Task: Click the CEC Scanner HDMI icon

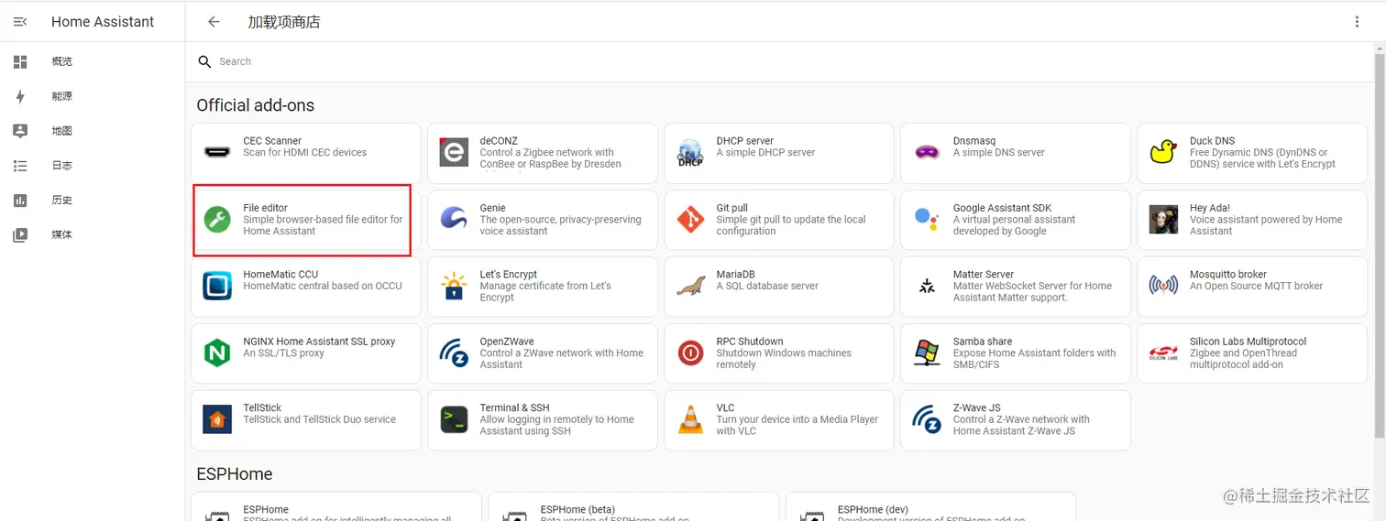Action: coord(217,152)
